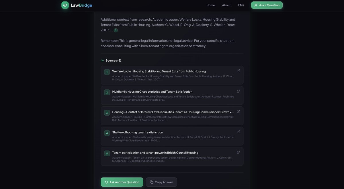This screenshot has width=344, height=189.
Task: Click the LawBridge scales logo icon
Action: 65,5
